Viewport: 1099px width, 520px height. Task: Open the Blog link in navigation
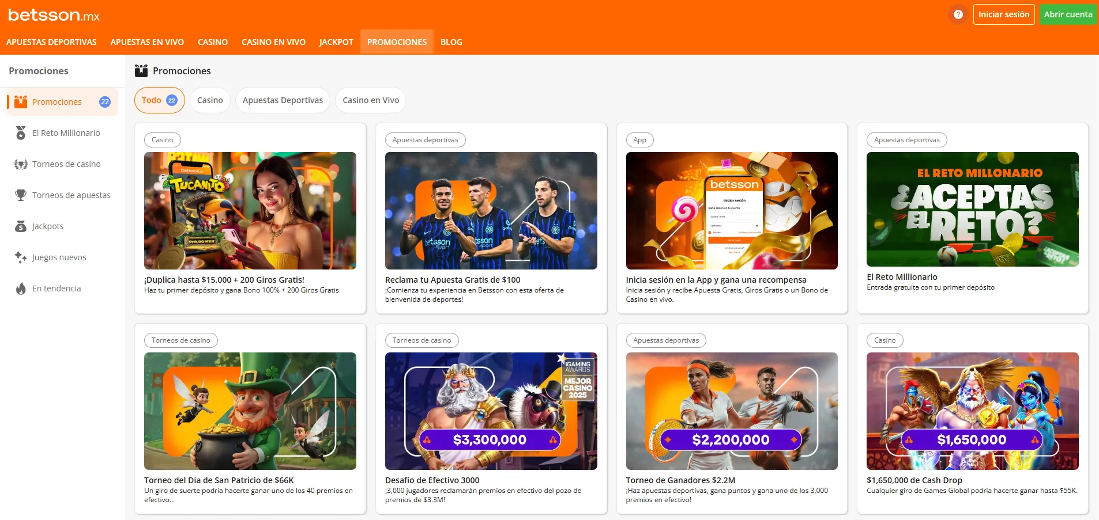point(451,42)
